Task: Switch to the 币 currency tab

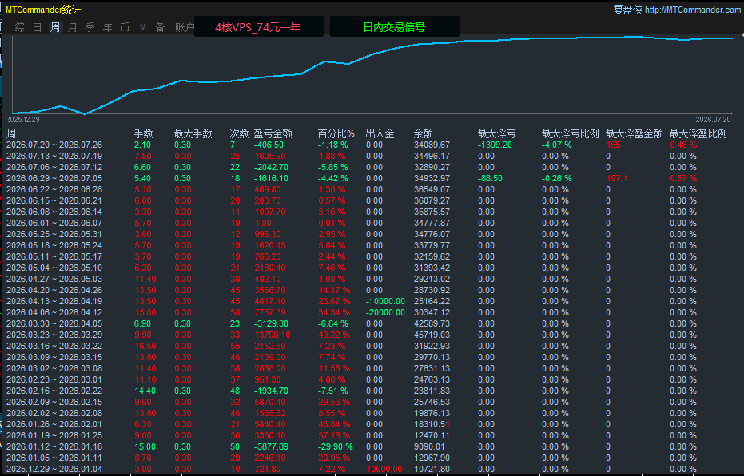Action: 125,27
